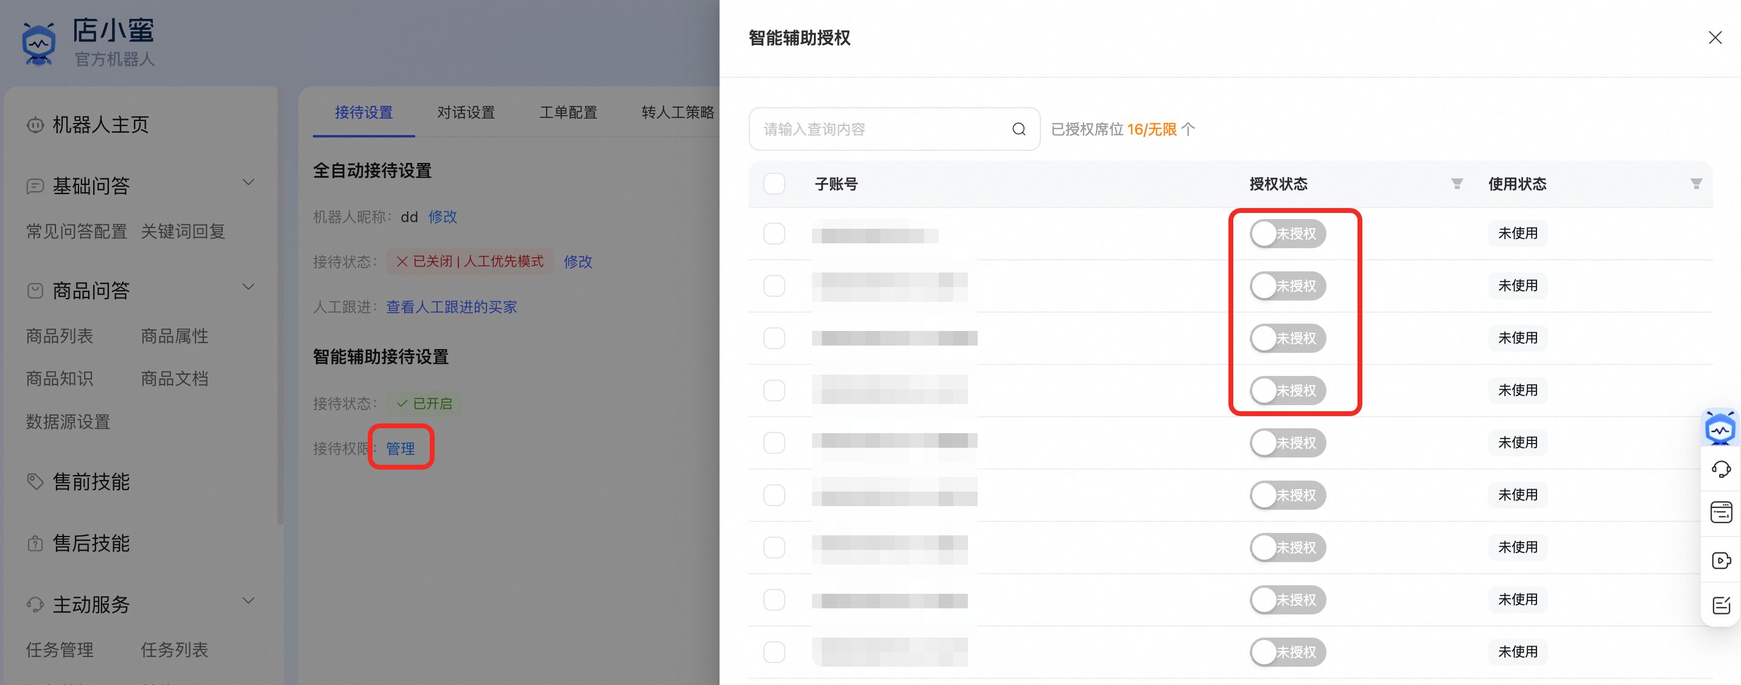
Task: Click the left sidebar vertical scrollbar
Action: point(281,307)
